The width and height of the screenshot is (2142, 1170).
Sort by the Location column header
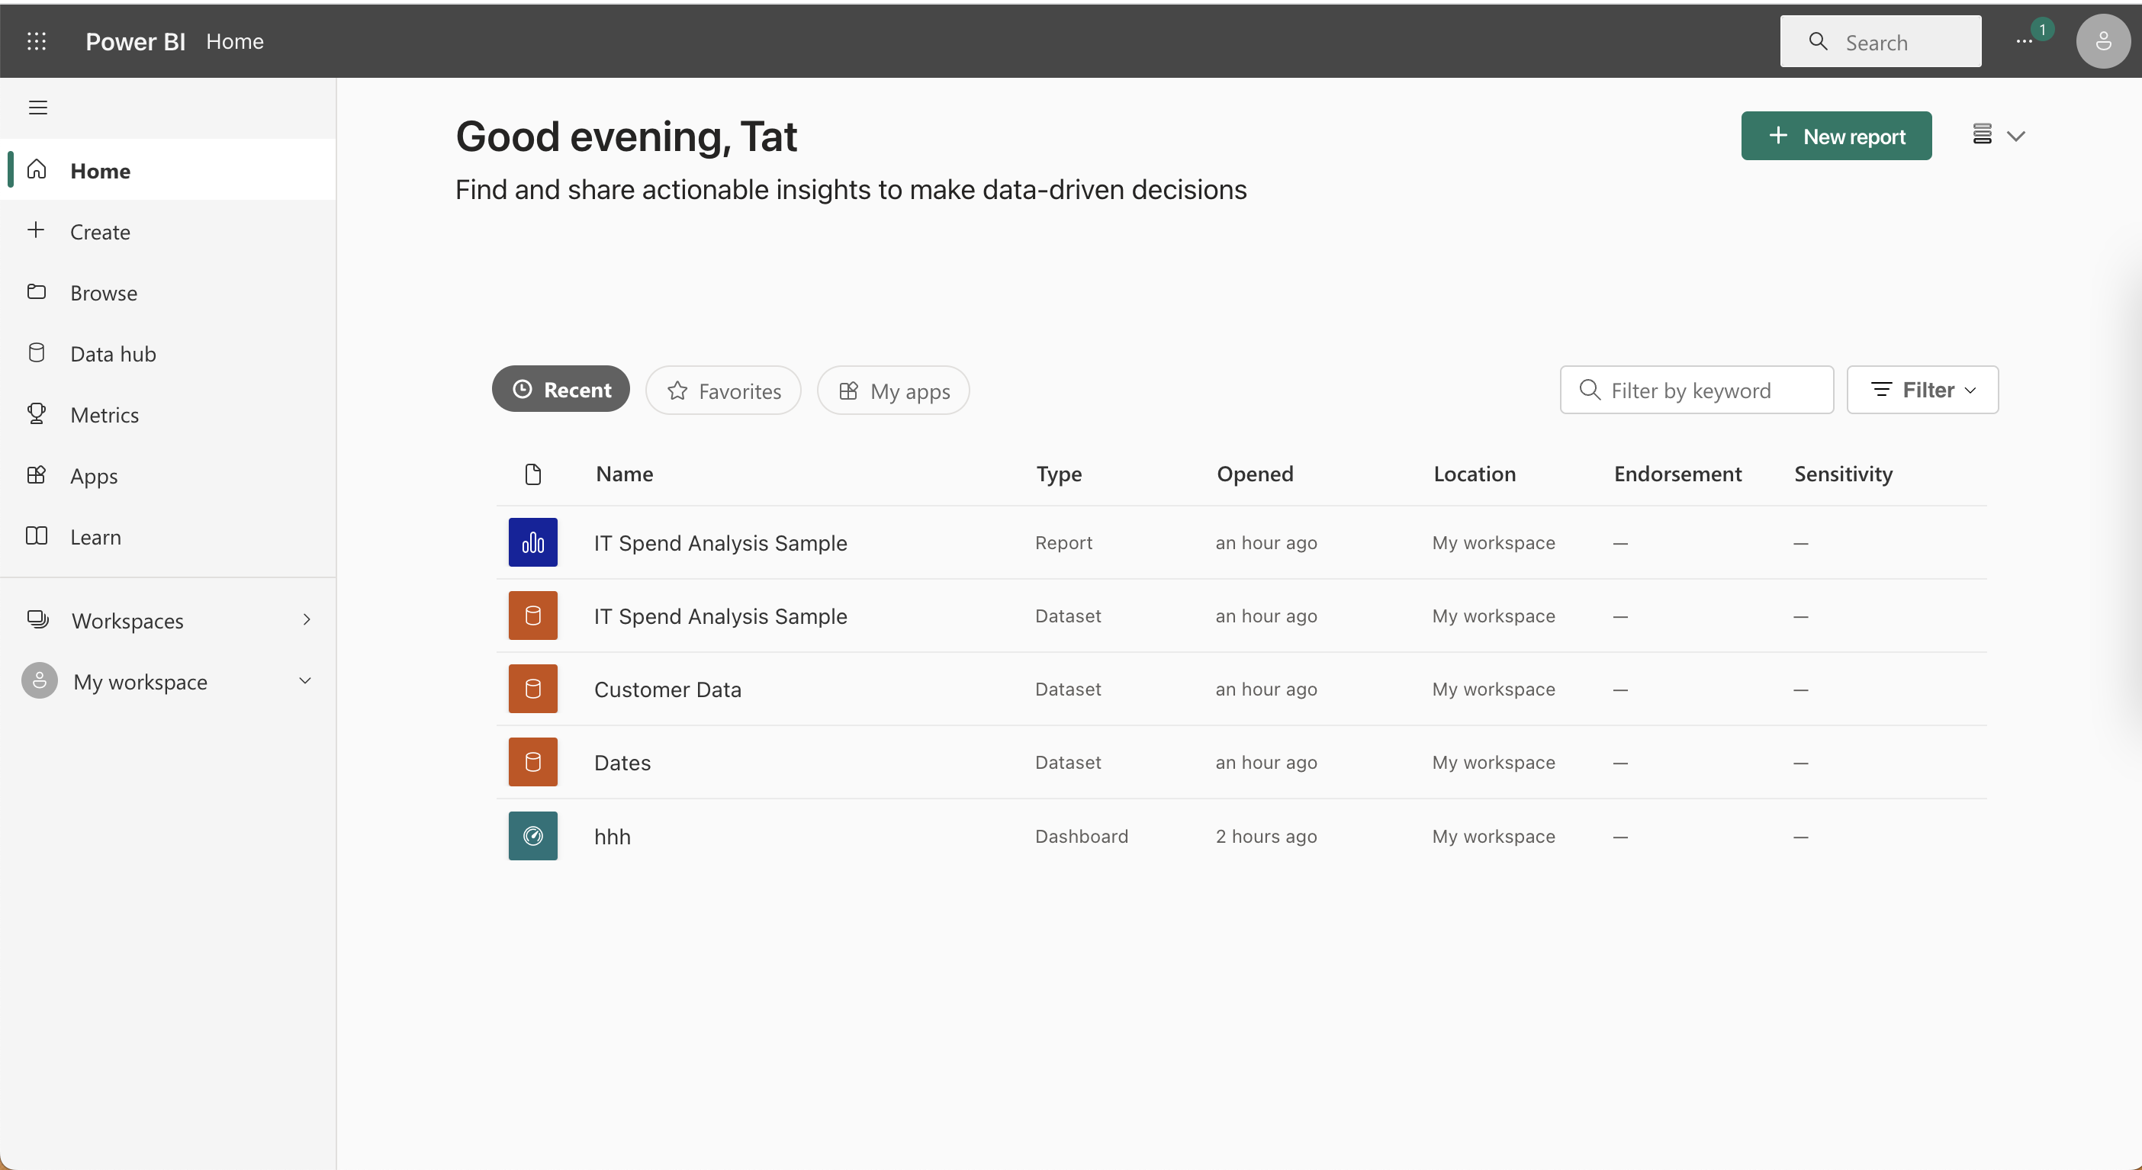[x=1475, y=473]
